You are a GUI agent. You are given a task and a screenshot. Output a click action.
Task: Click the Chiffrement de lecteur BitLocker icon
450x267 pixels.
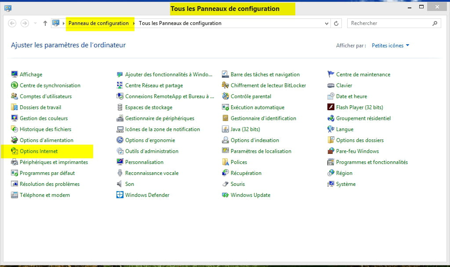(225, 85)
